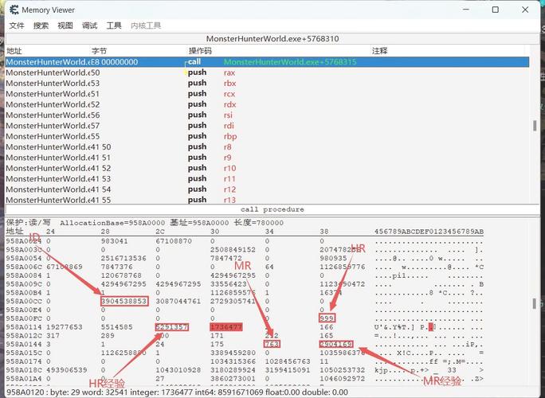This screenshot has width=545, height=398.
Task: Click the status bar value readout
Action: click(x=177, y=392)
